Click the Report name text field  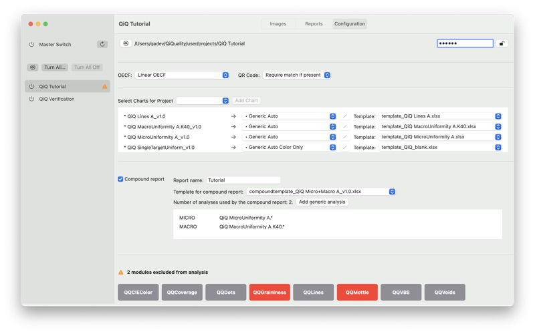[x=243, y=180]
